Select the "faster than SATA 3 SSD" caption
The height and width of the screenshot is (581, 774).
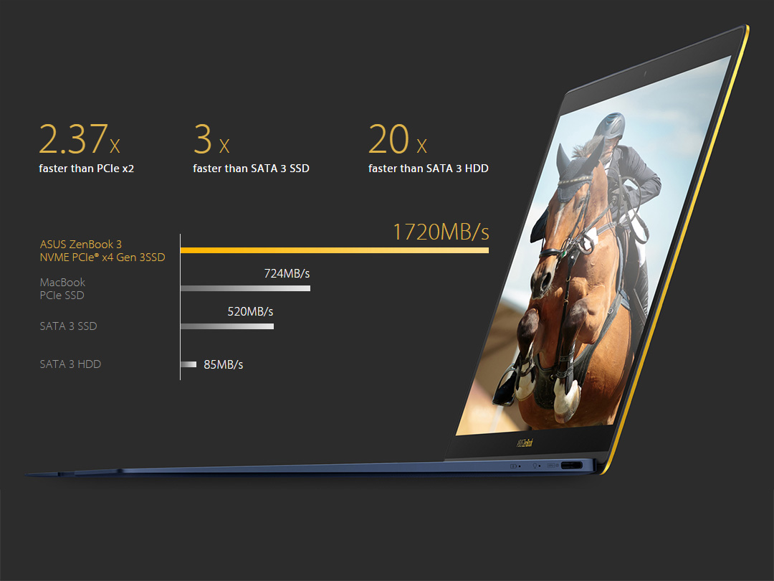(x=251, y=169)
